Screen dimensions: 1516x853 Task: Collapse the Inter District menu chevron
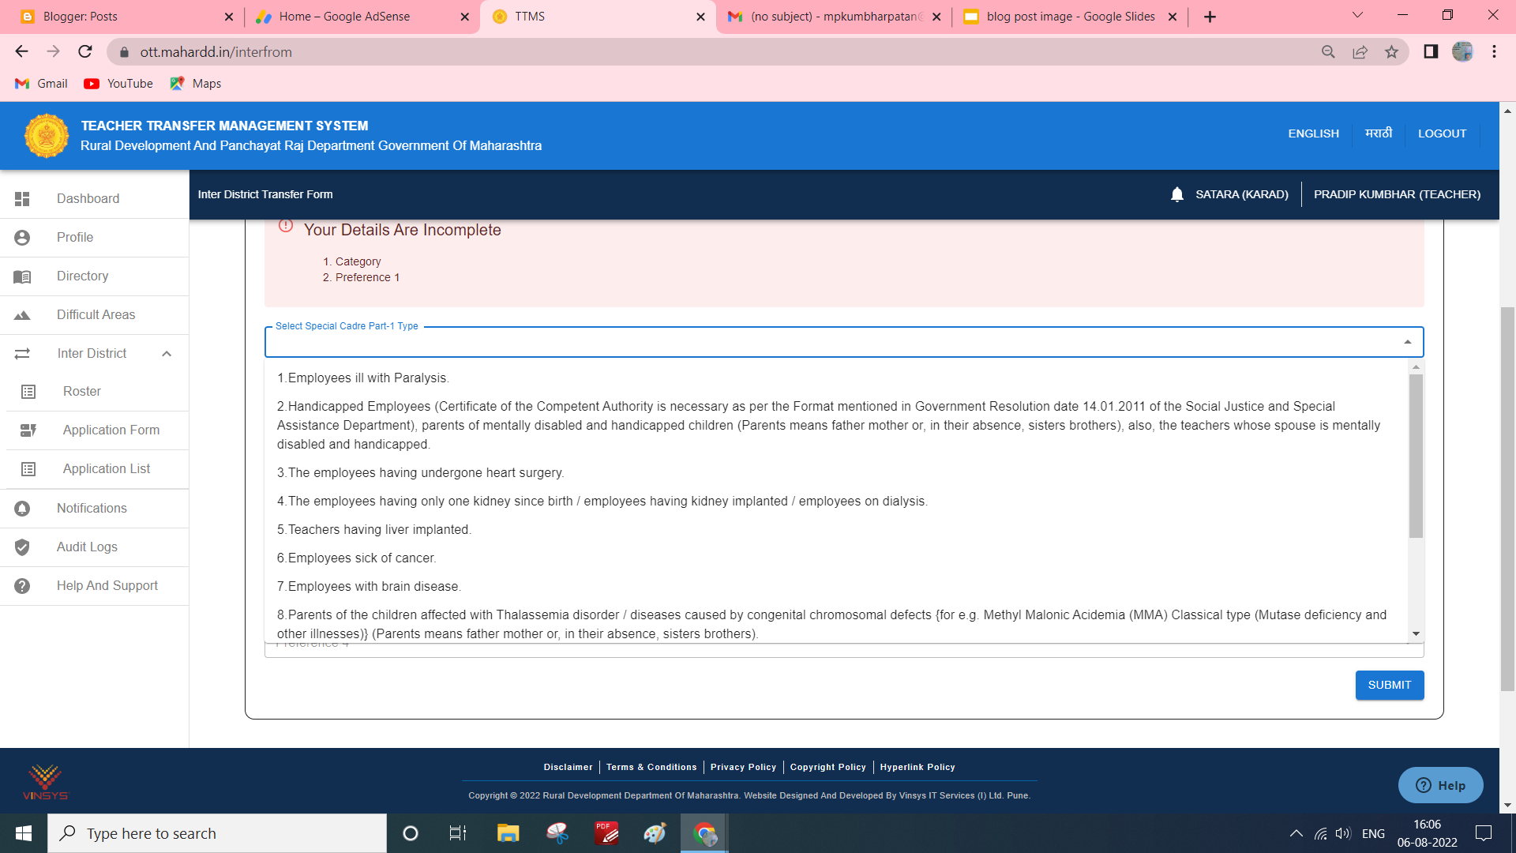(167, 354)
